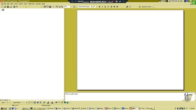Select the Rectangle drawing tool
196x110 pixels.
[29, 103]
